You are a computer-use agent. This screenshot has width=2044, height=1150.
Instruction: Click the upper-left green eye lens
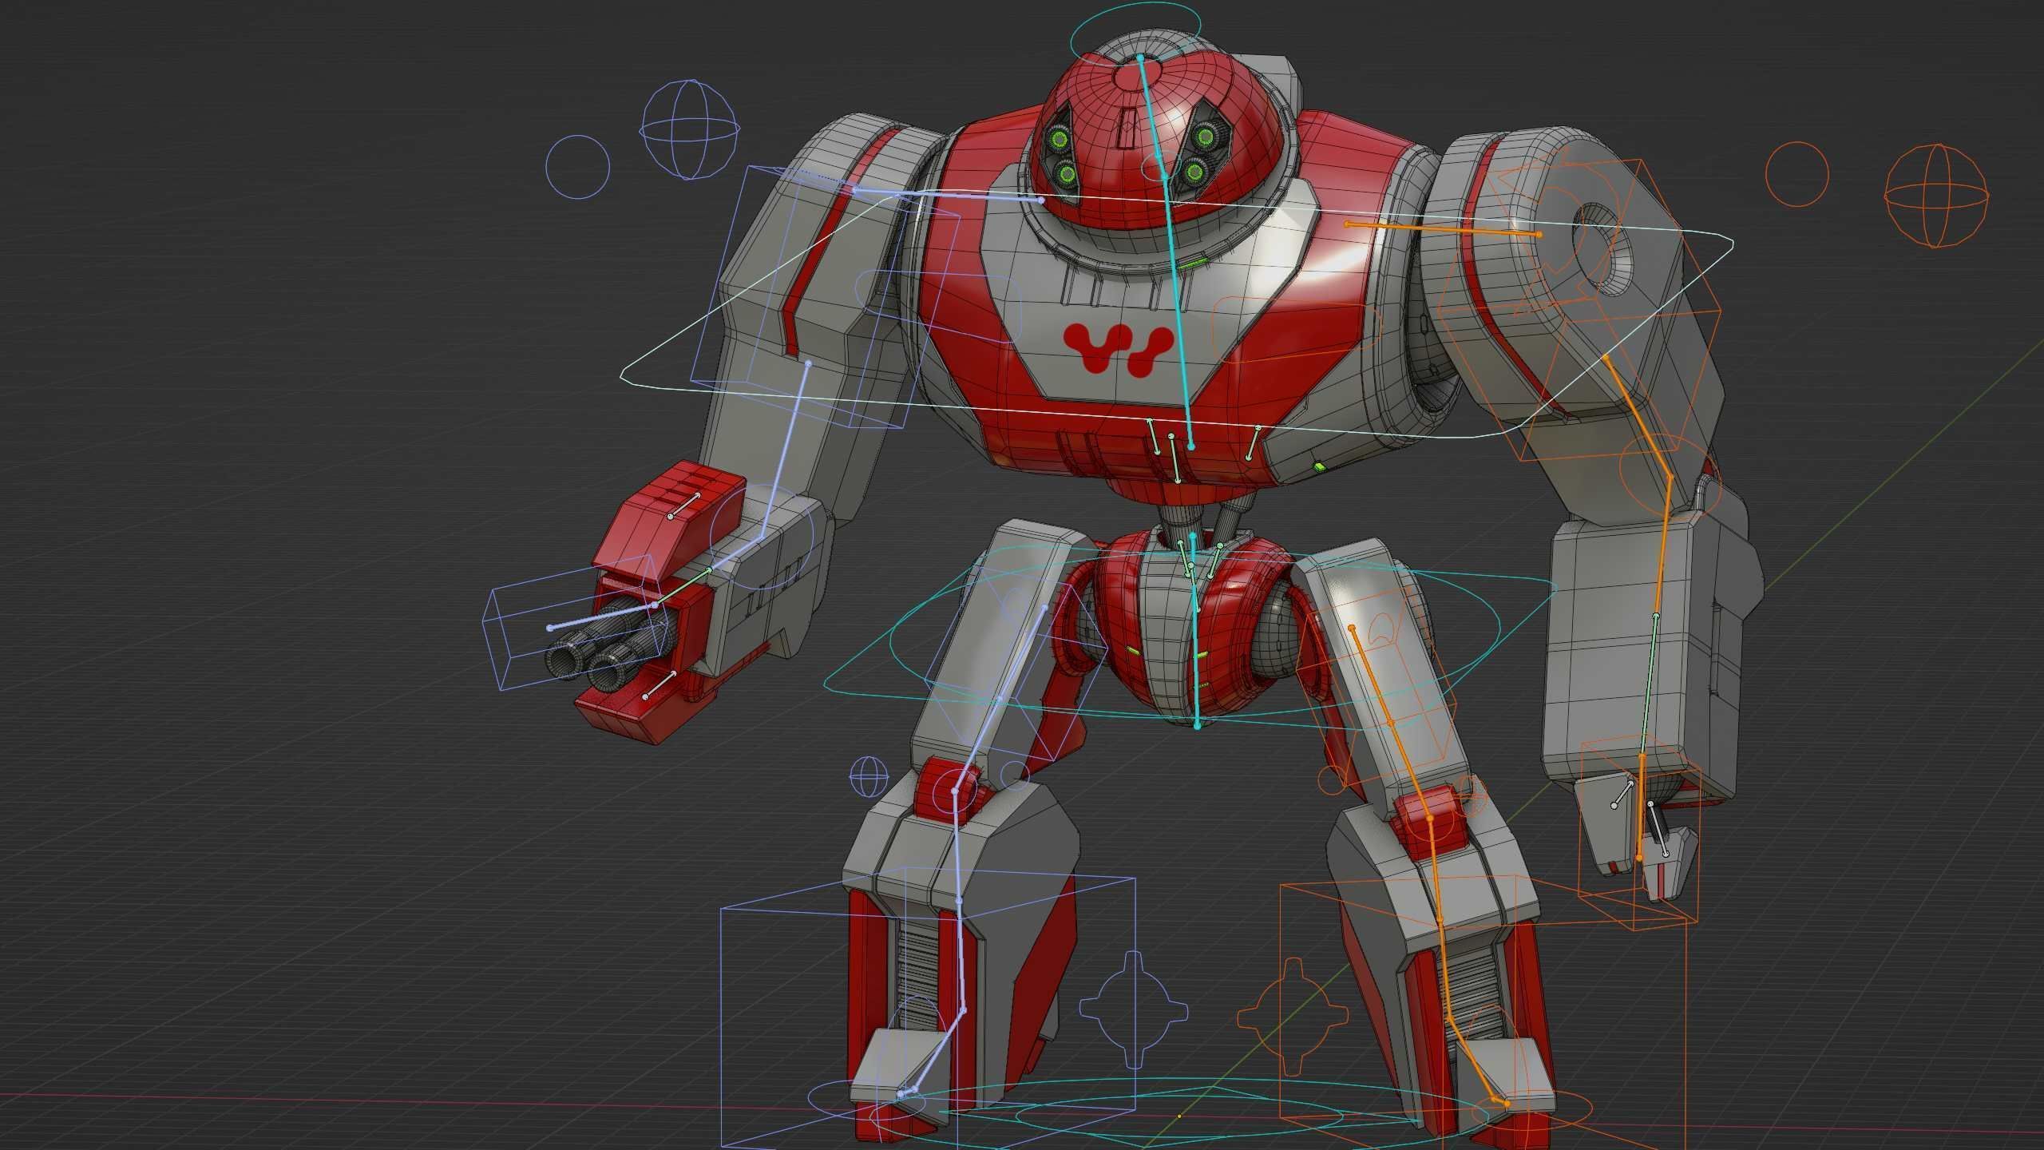[x=1060, y=140]
